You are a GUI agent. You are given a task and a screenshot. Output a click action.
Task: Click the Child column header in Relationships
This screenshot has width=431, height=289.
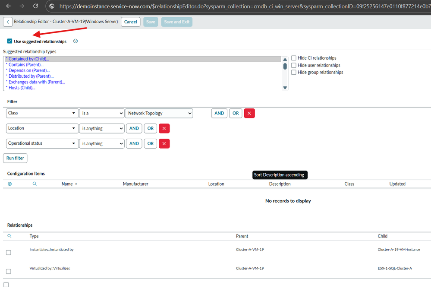[x=382, y=236]
